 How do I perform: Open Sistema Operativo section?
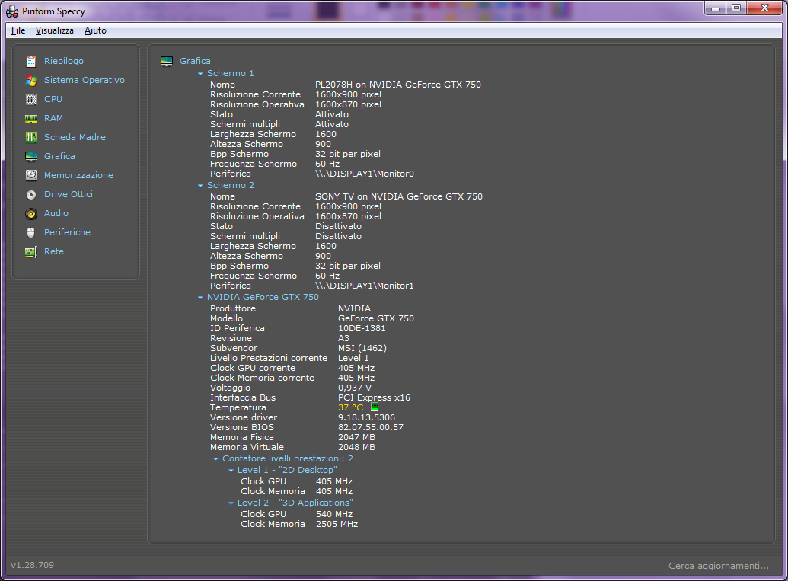(x=85, y=80)
